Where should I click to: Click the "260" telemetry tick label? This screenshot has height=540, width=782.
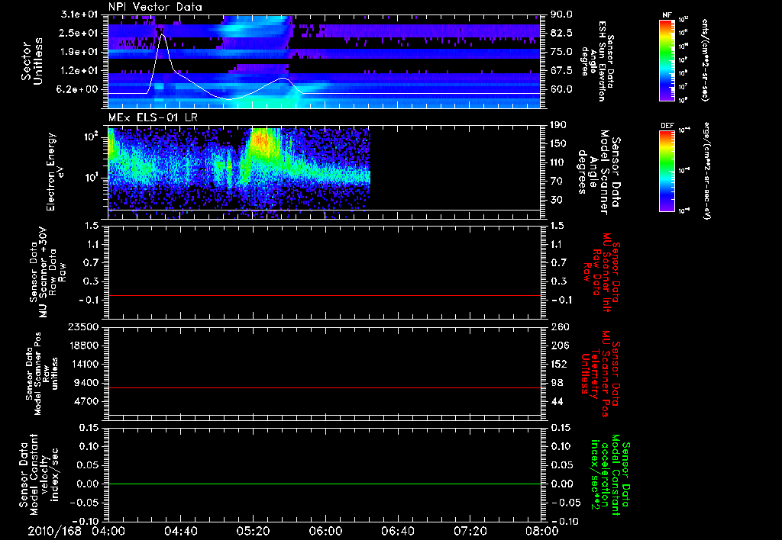coord(559,327)
